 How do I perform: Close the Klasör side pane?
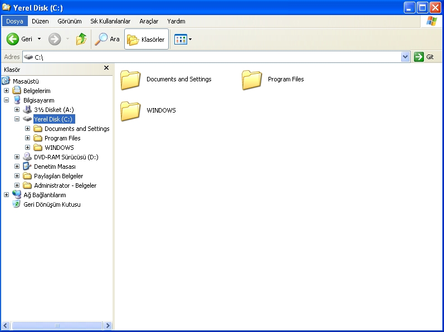(106, 67)
